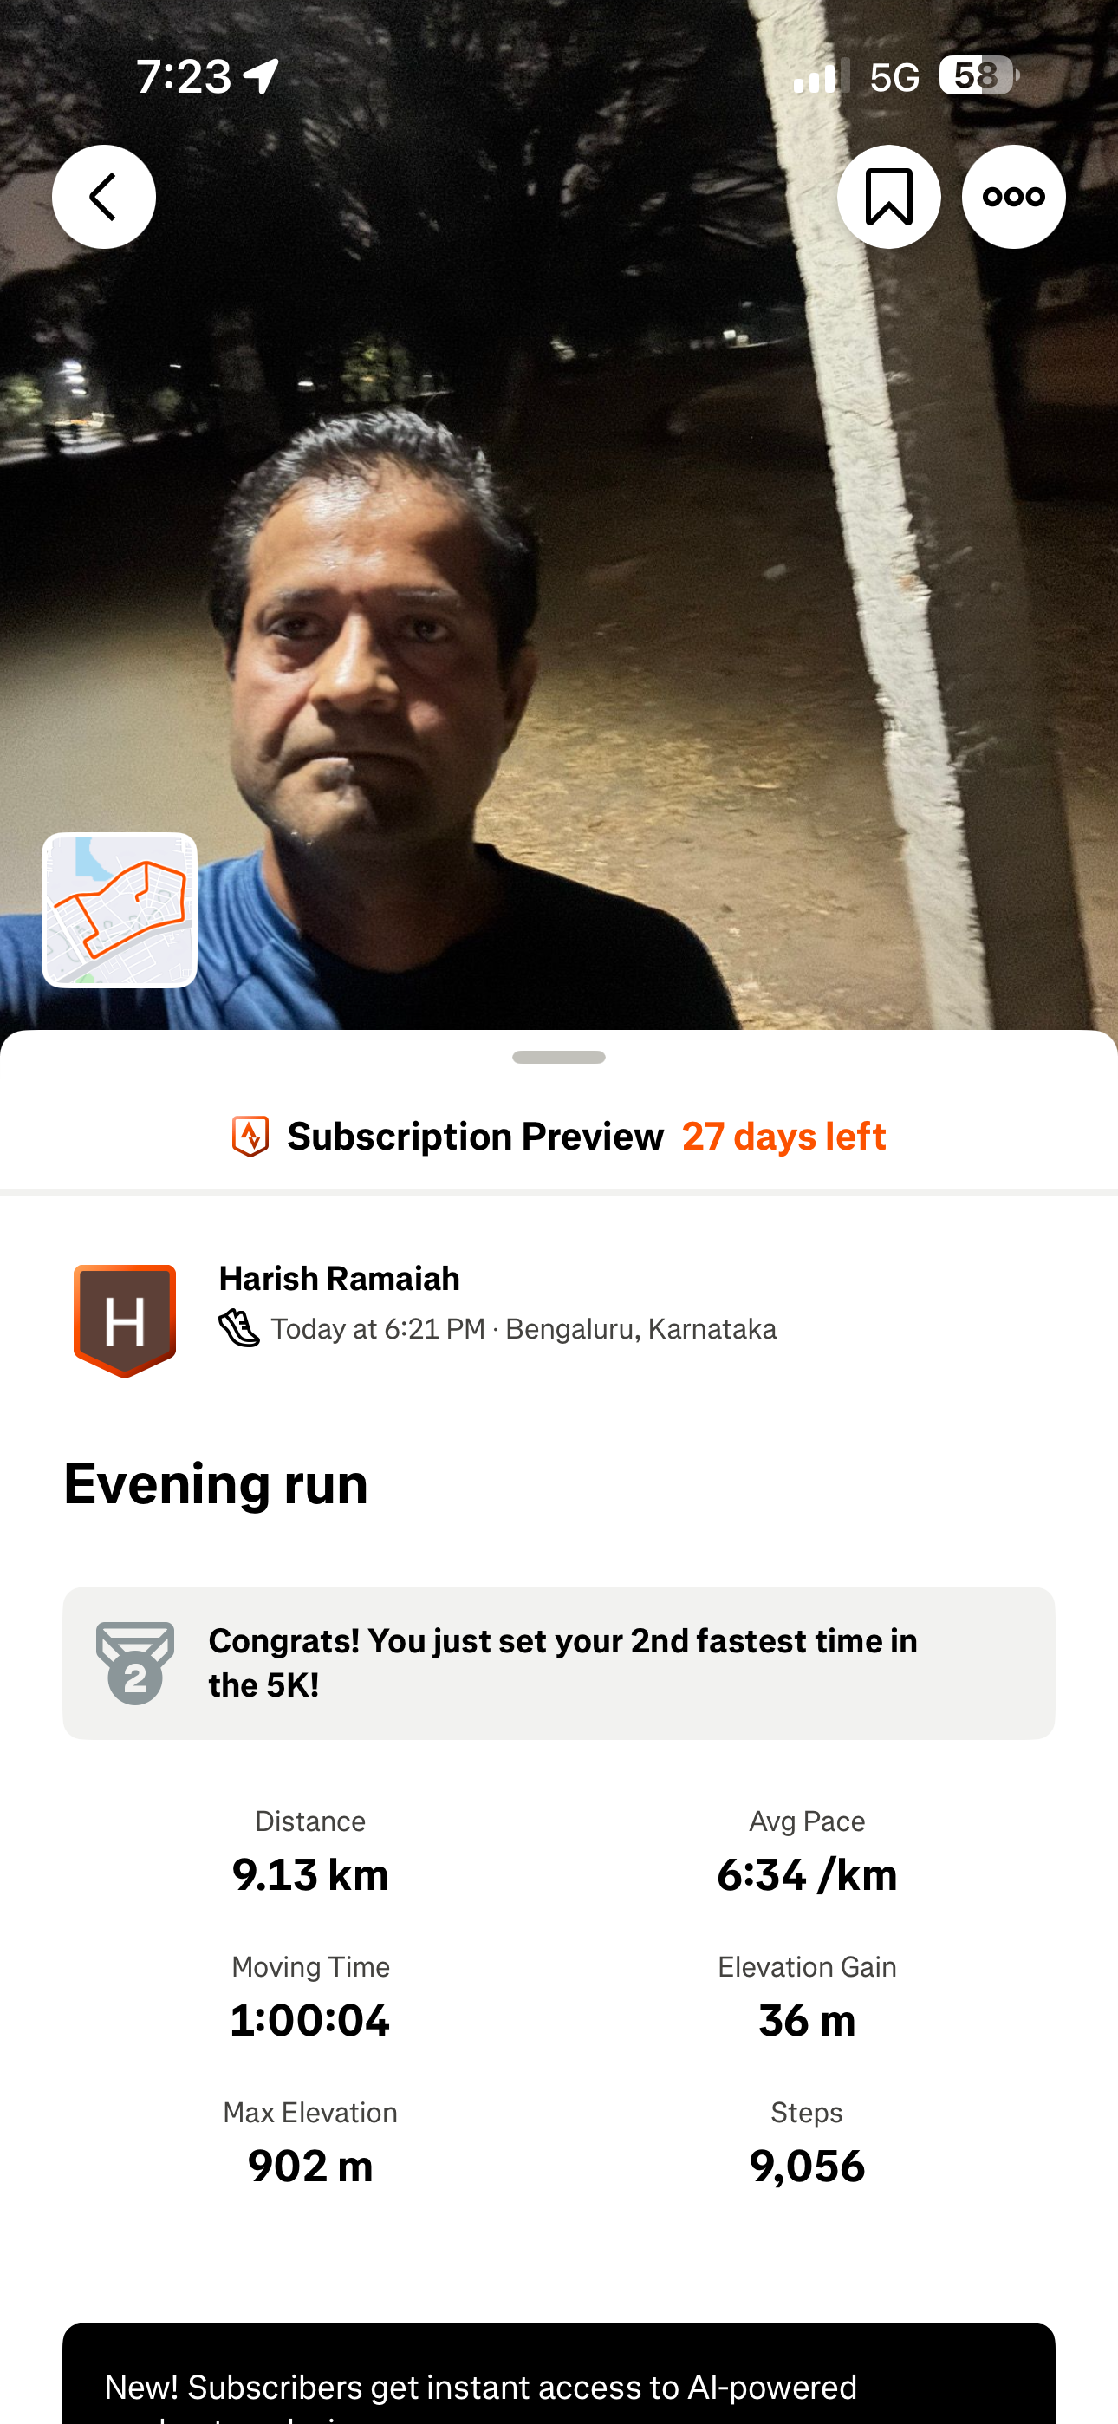
Task: Tap the Evening run activity title
Action: click(217, 1484)
